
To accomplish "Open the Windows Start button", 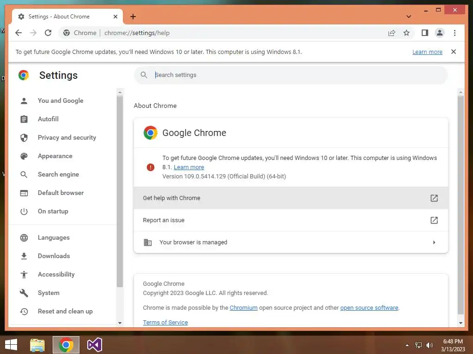I will [11, 345].
